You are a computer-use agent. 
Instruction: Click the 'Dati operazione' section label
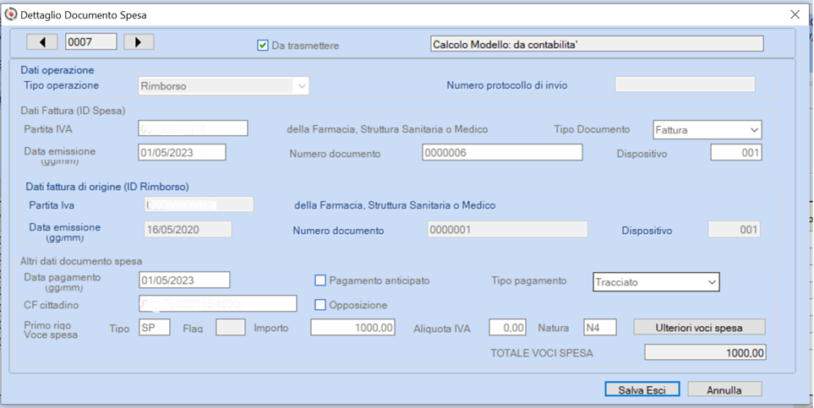click(x=57, y=70)
